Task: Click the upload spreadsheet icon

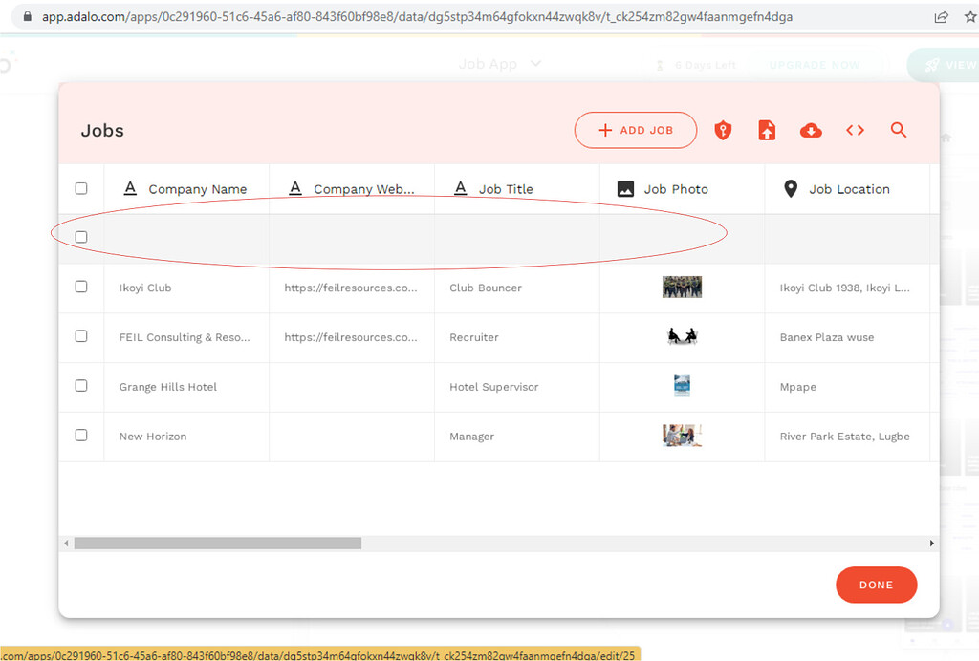Action: (x=767, y=129)
